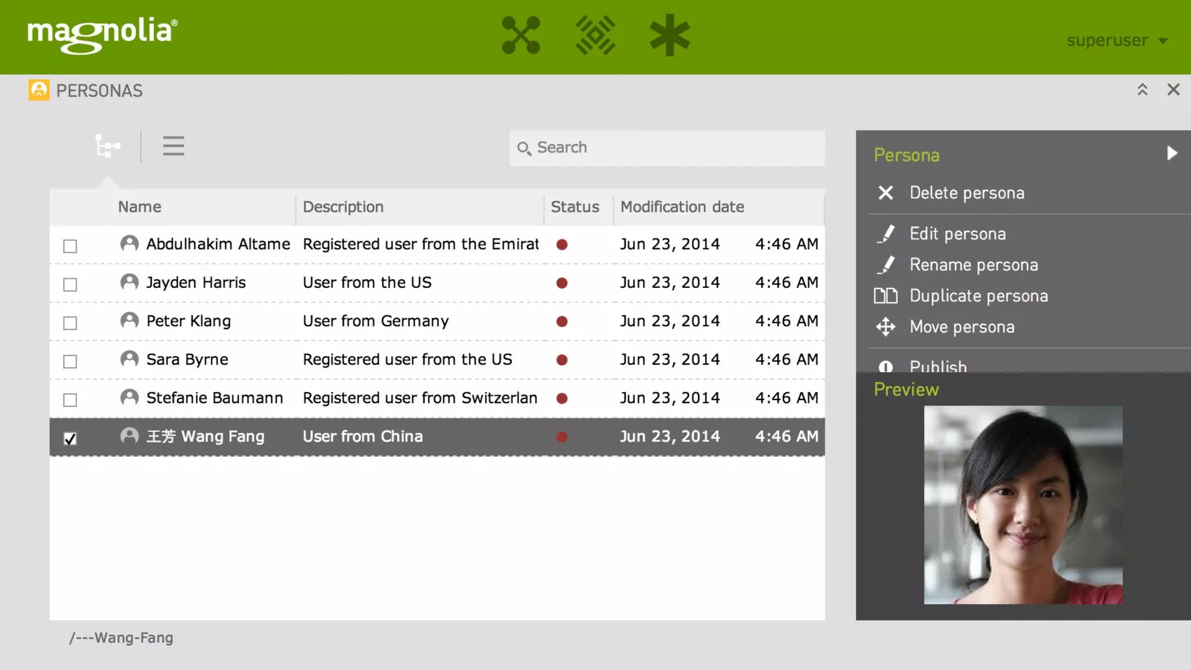Choose Edit persona action
The width and height of the screenshot is (1191, 670).
[957, 234]
